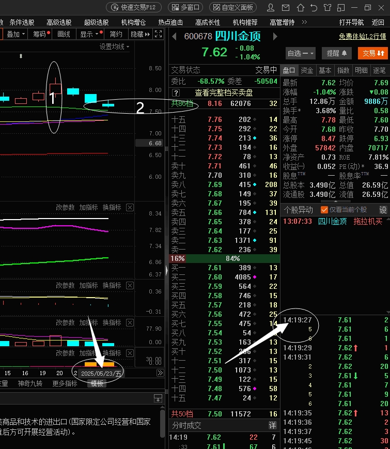Screen dimensions: 390x449
Task: Click the timeline forward double-arrow icon
Action: coord(160,373)
